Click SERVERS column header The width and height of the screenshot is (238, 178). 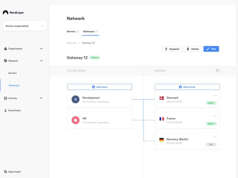point(160,71)
